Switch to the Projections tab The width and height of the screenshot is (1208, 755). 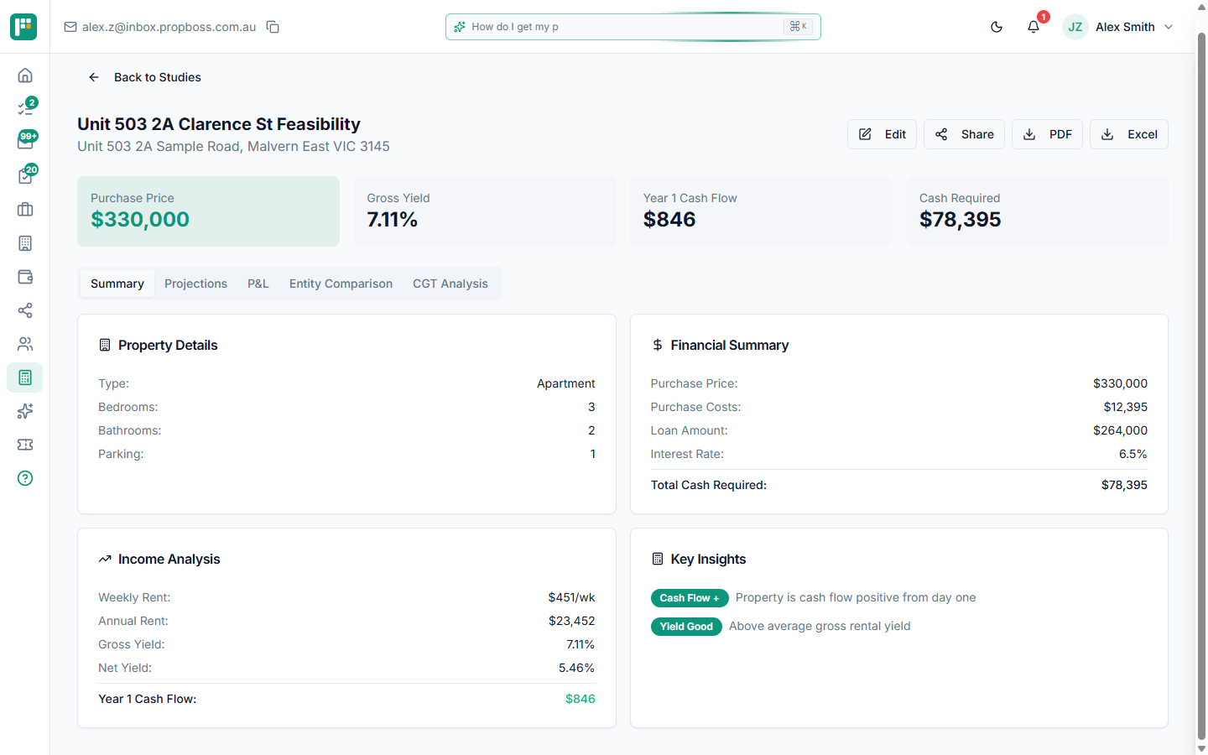click(x=195, y=284)
